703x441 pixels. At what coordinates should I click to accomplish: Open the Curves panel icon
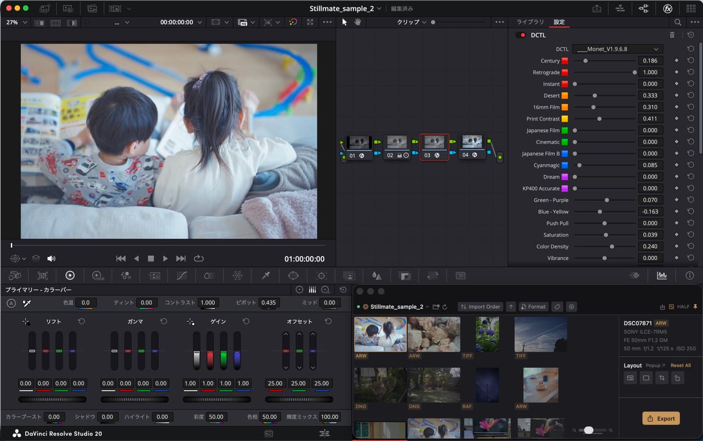(182, 276)
